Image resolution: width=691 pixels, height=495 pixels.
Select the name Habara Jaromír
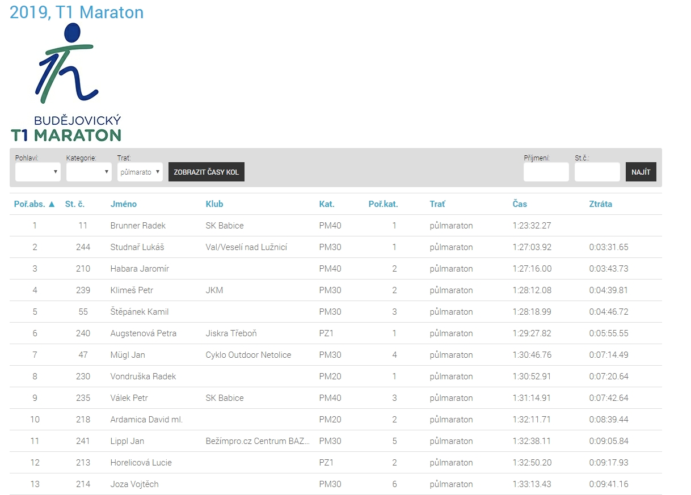tap(140, 269)
